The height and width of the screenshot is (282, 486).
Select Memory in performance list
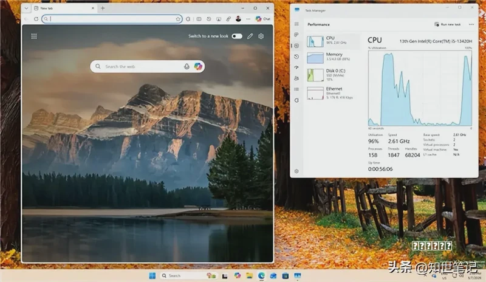click(x=333, y=57)
